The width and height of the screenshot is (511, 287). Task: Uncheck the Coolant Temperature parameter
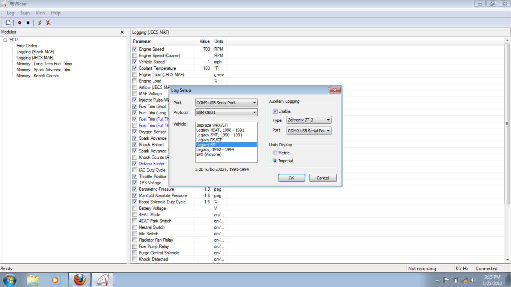click(135, 68)
